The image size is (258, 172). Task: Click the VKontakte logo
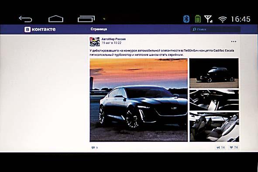pyautogui.click(x=40, y=29)
